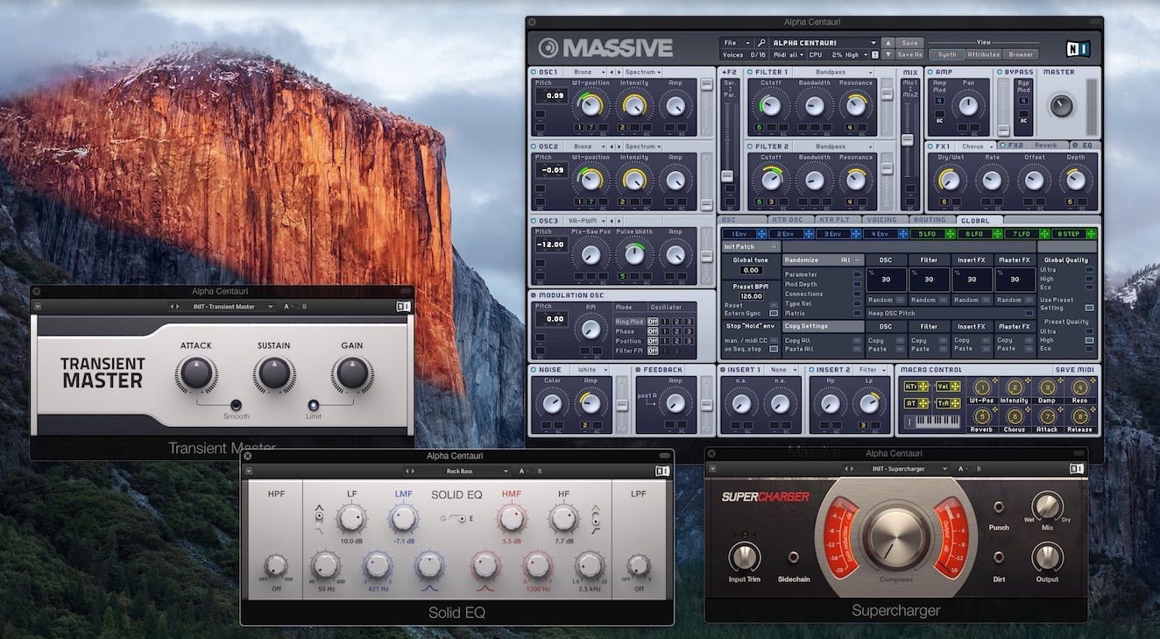Image resolution: width=1160 pixels, height=639 pixels.
Task: Open Insert 2 Filter type dropdown
Action: [x=872, y=370]
